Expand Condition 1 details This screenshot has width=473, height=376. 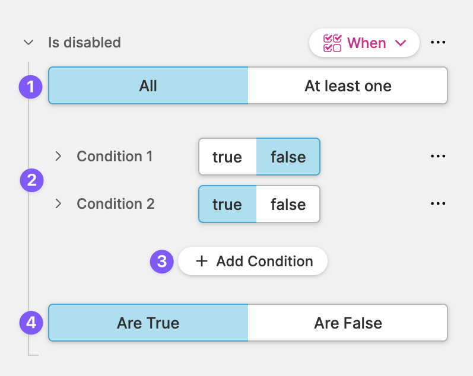pos(58,156)
